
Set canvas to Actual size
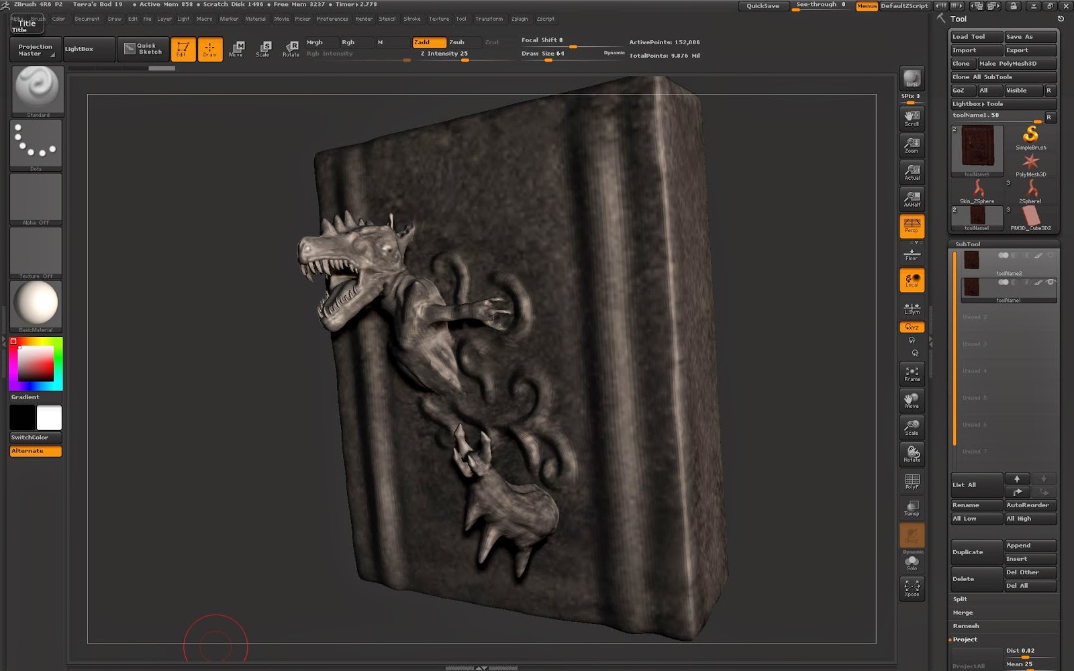[912, 172]
